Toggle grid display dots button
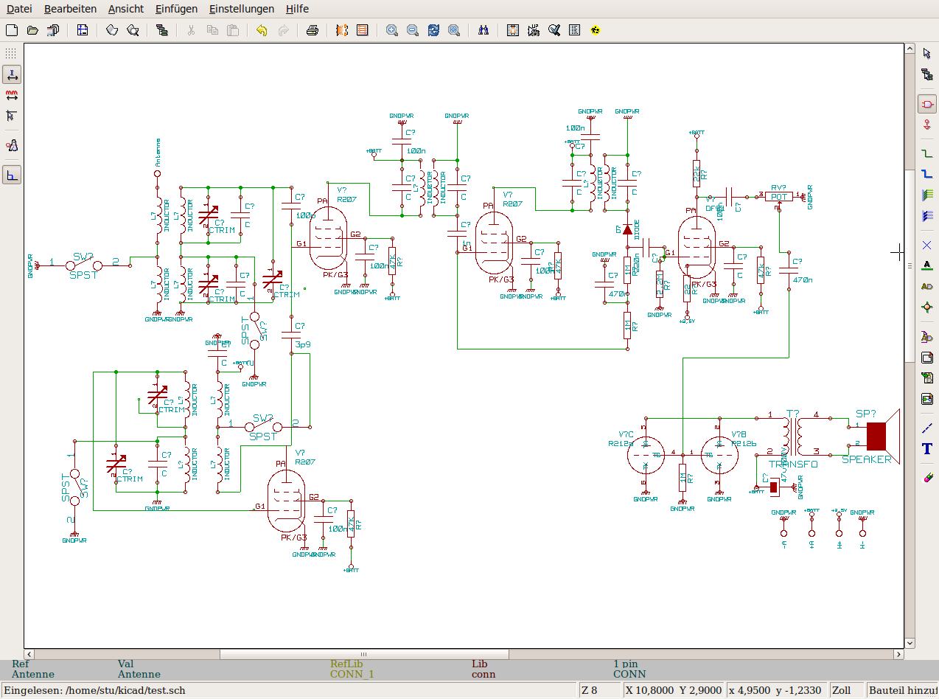 coord(11,54)
